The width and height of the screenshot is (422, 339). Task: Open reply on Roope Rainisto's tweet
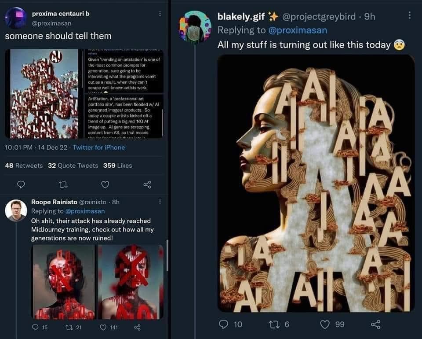coord(36,327)
